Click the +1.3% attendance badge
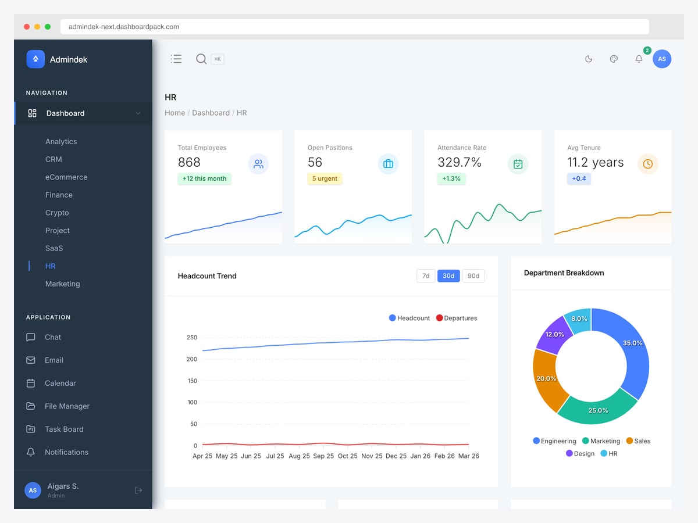Image resolution: width=698 pixels, height=523 pixels. click(x=451, y=178)
